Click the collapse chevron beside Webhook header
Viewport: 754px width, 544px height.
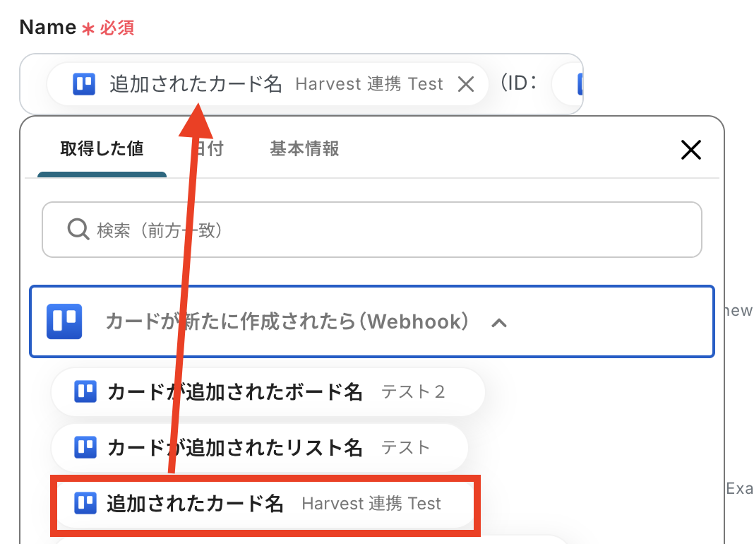point(499,323)
